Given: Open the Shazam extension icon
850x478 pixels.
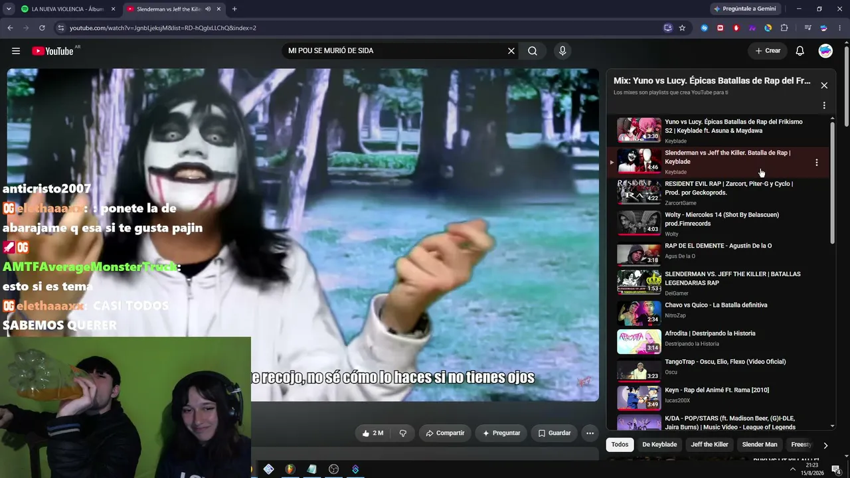Looking at the screenshot, I should 705,28.
